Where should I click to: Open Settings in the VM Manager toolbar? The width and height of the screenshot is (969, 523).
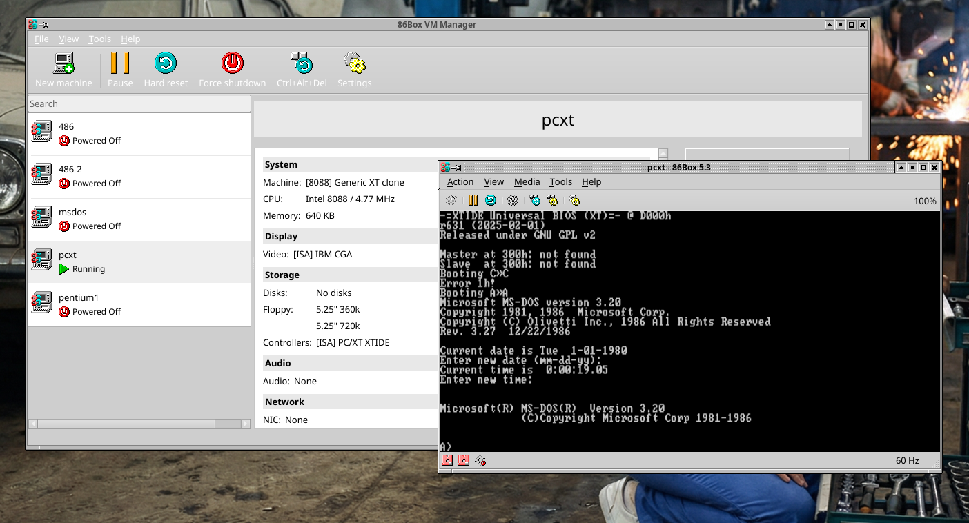tap(354, 63)
